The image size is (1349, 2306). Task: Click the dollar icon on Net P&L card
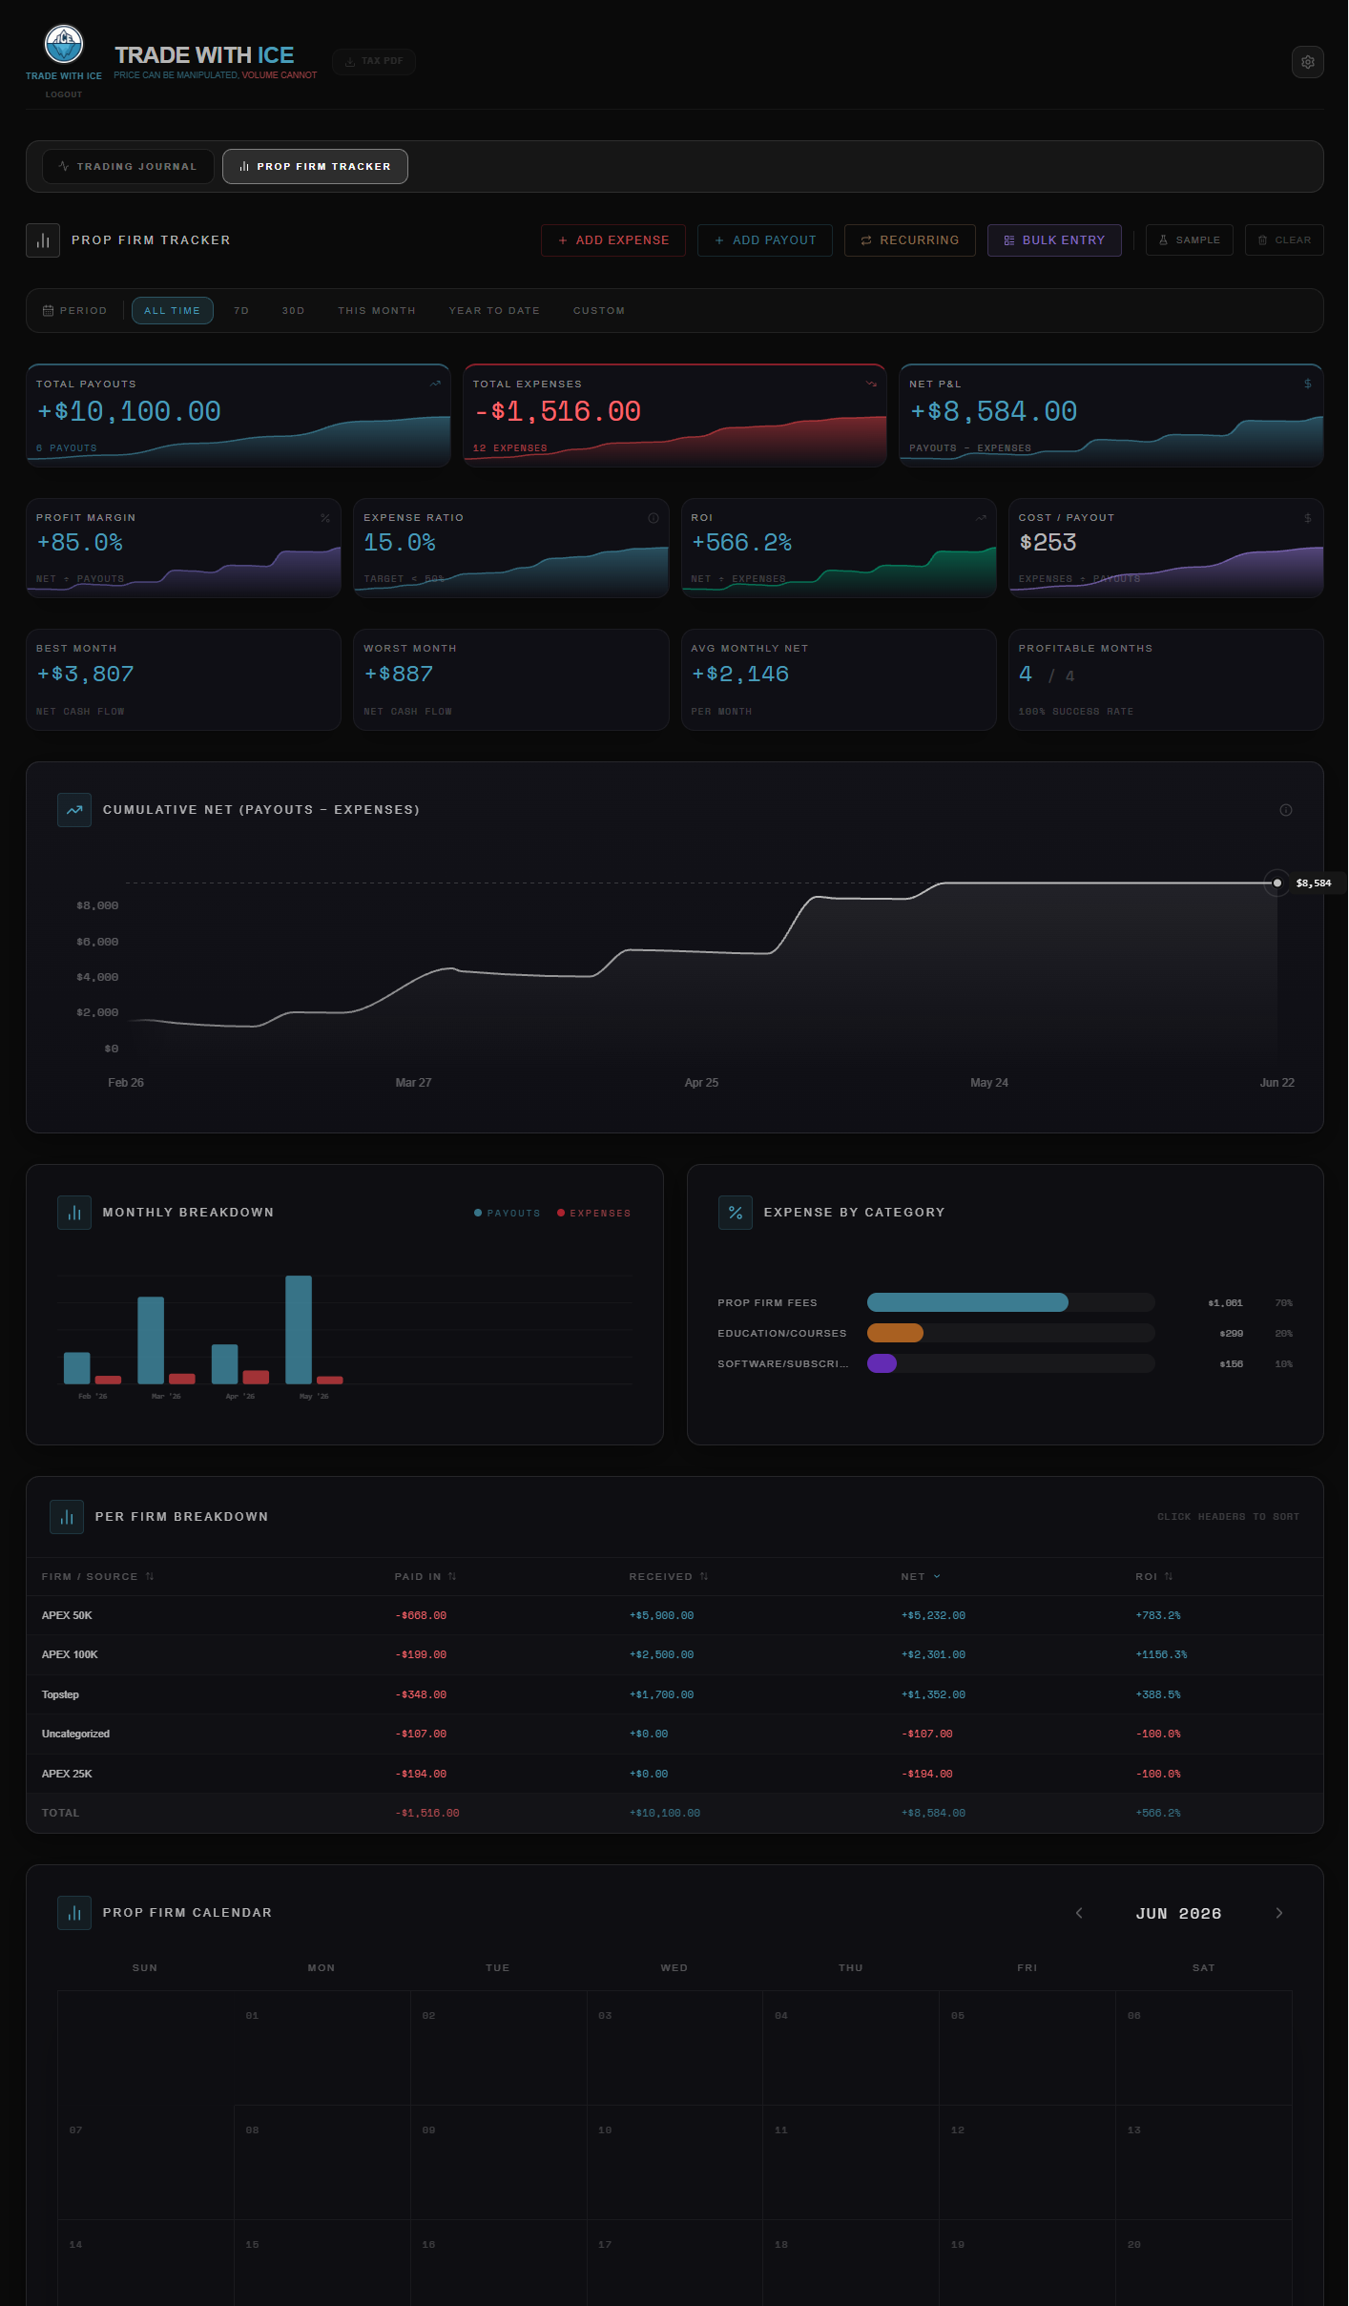[x=1307, y=384]
